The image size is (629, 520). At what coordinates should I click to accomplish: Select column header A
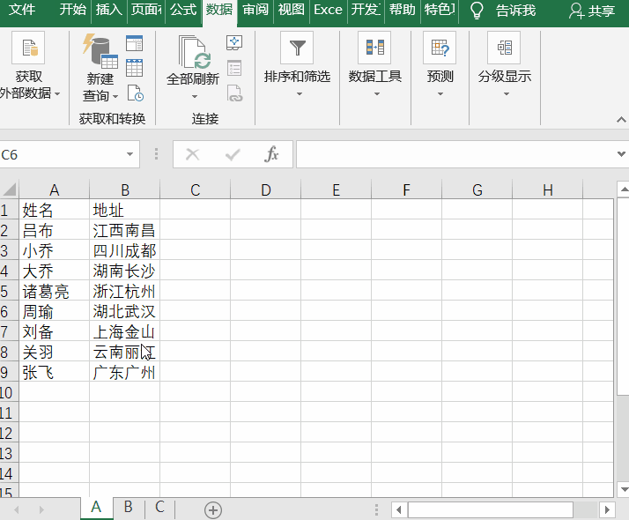click(x=54, y=189)
